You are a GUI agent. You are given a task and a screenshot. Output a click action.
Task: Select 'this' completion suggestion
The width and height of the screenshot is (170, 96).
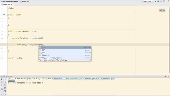[65, 47]
